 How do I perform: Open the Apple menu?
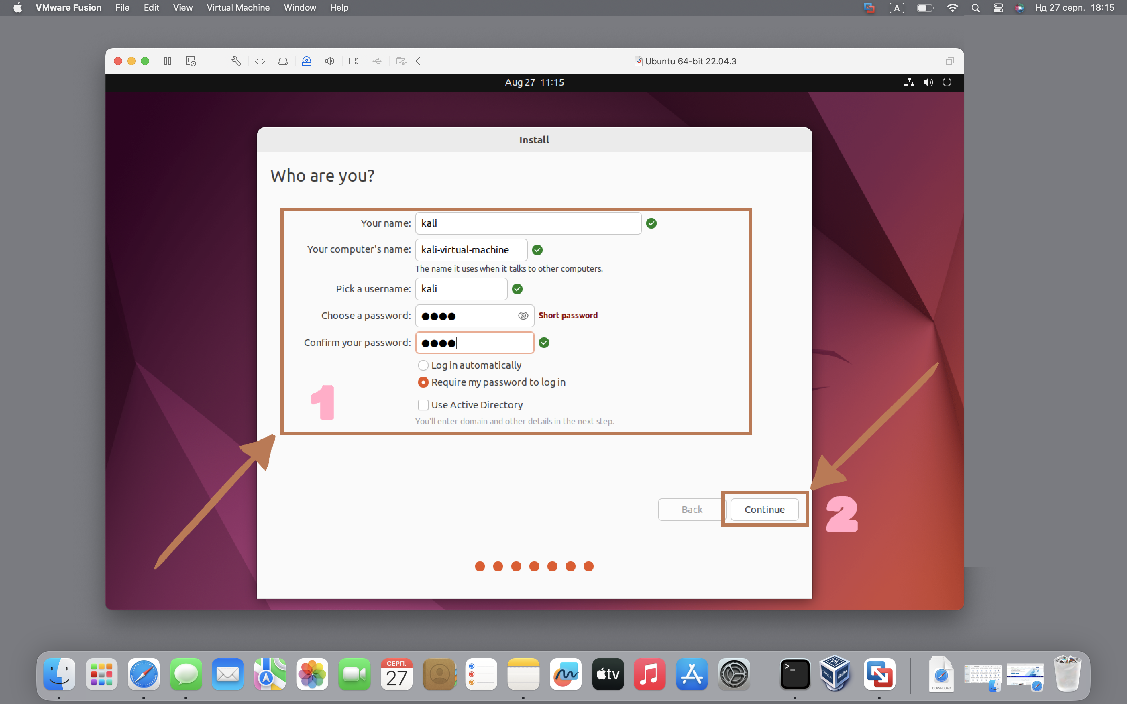[18, 8]
